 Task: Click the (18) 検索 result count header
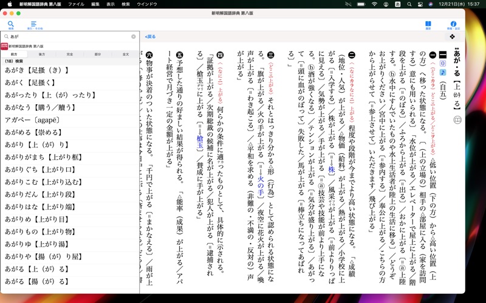click(70, 61)
